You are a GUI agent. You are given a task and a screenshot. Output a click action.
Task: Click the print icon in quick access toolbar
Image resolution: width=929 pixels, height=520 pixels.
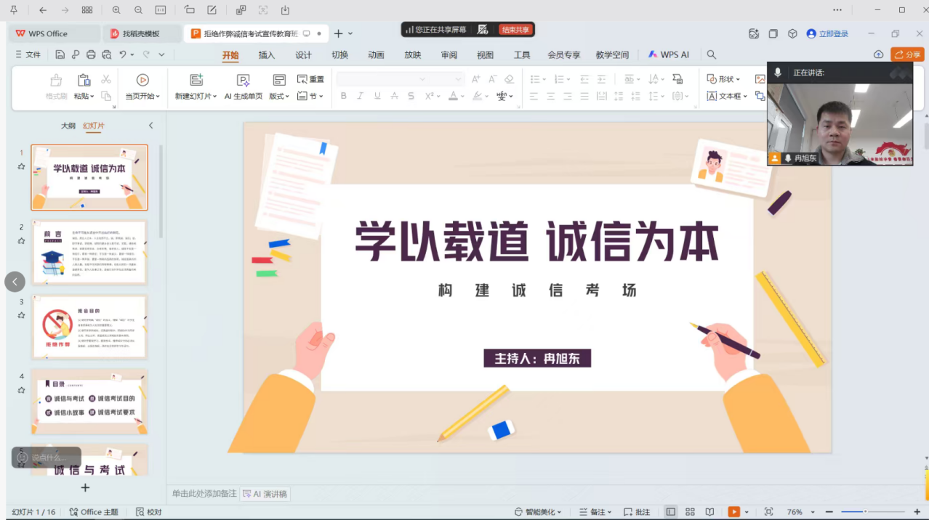91,54
